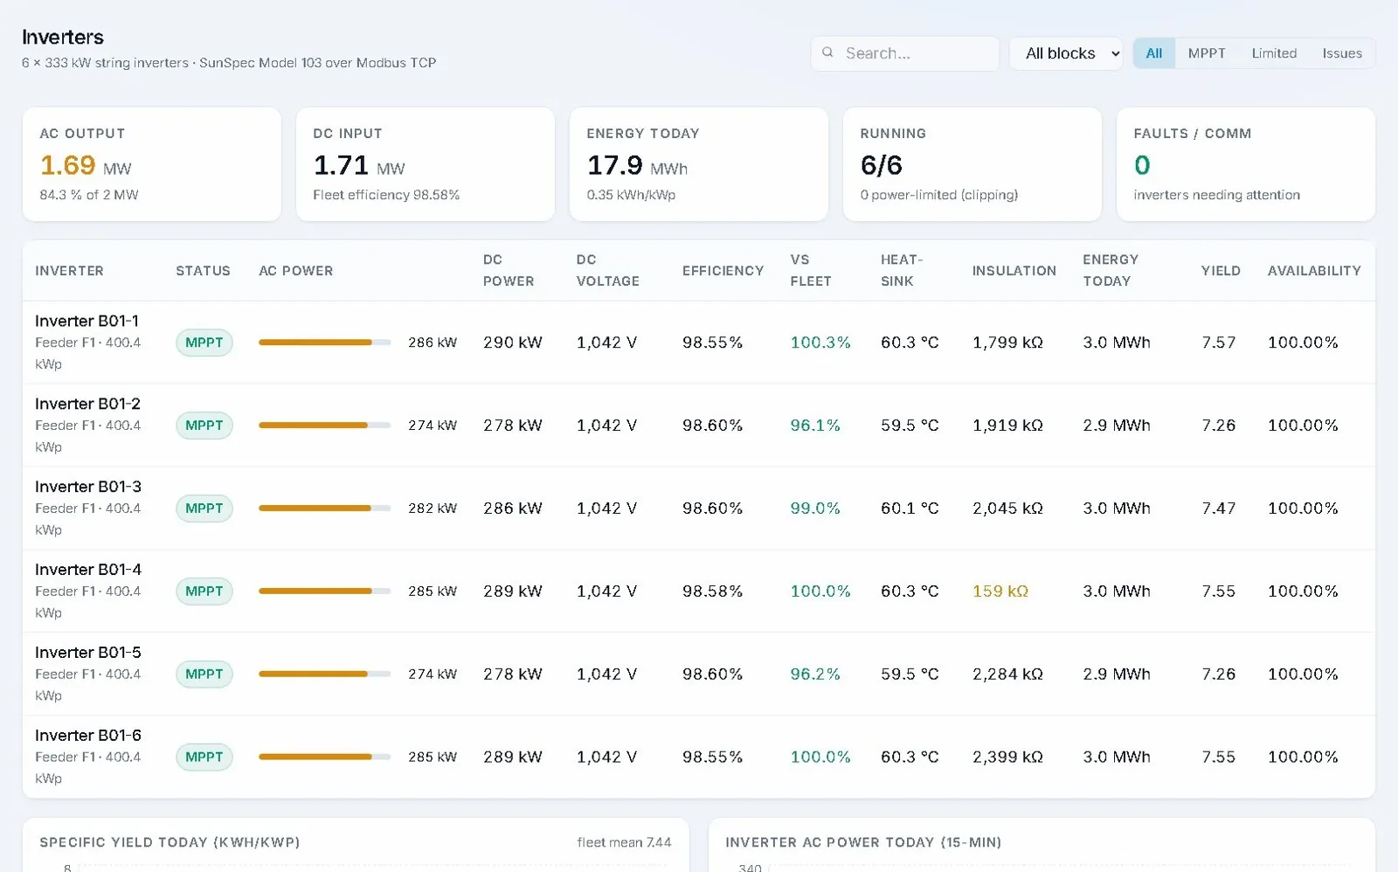This screenshot has width=1398, height=872.
Task: Click the MPPT status badge on Inverter B01-6
Action: (204, 758)
